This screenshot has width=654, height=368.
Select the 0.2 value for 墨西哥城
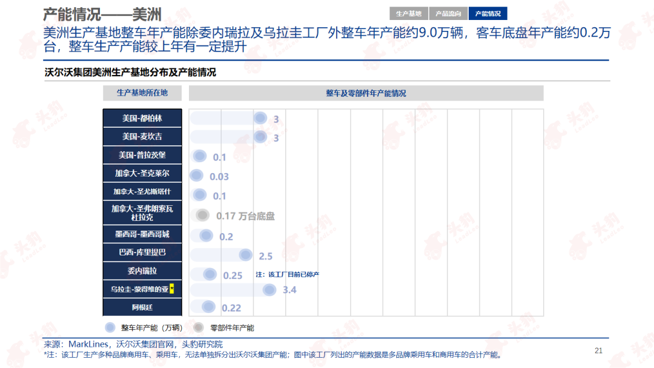[x=226, y=237]
